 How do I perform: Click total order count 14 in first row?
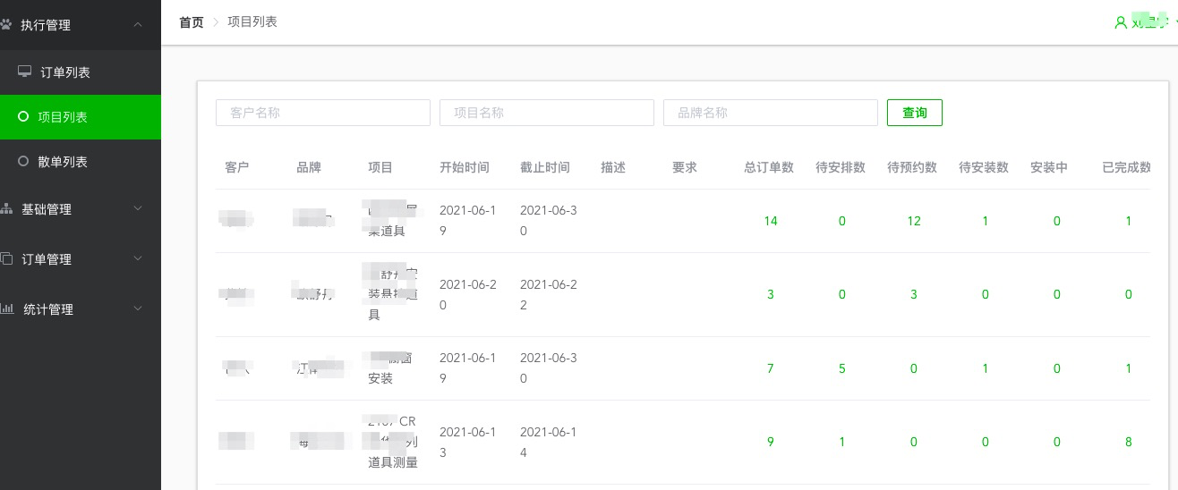tap(770, 221)
